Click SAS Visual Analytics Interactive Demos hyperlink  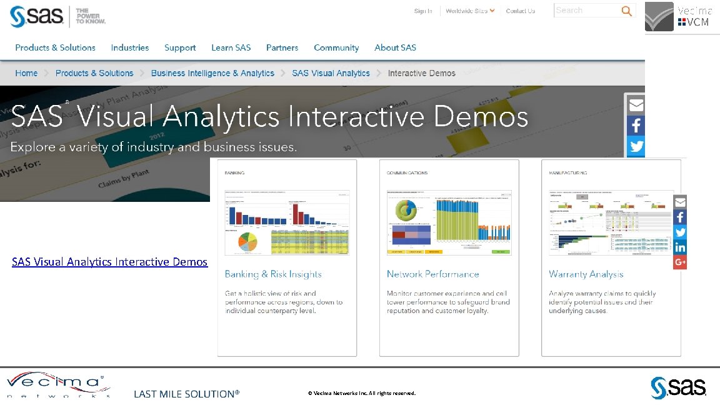coord(110,262)
